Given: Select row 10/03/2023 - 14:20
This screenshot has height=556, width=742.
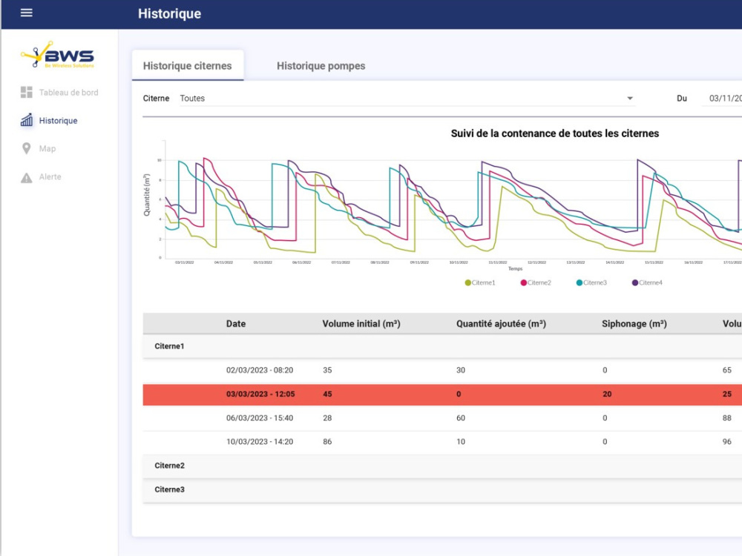Looking at the screenshot, I should [442, 442].
